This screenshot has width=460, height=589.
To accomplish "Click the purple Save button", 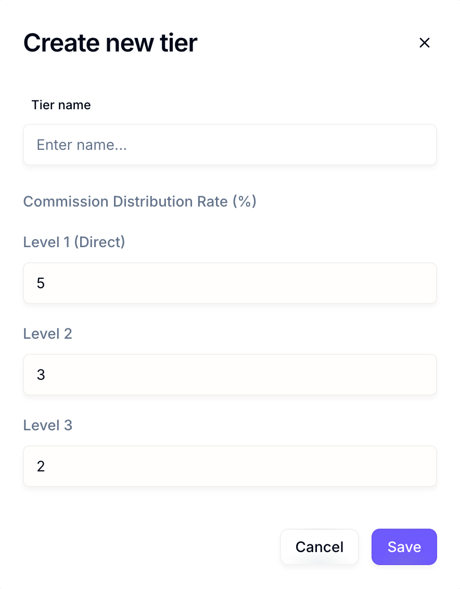I will (404, 547).
